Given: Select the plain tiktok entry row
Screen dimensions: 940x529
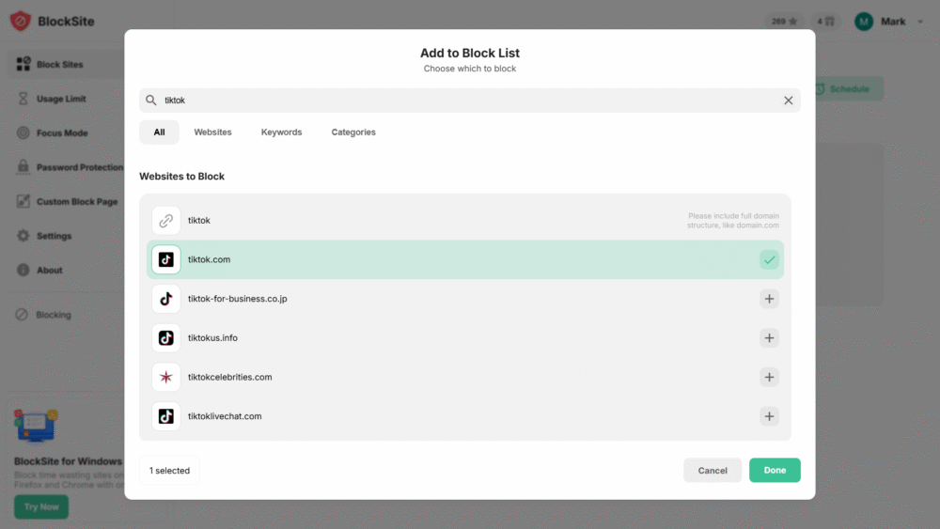Looking at the screenshot, I should (465, 221).
